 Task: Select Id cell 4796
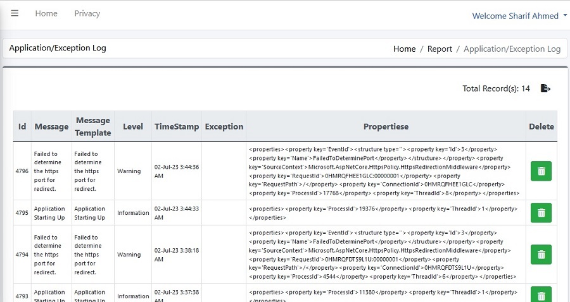(x=22, y=171)
